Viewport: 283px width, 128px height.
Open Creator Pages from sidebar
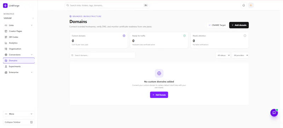tap(19, 31)
